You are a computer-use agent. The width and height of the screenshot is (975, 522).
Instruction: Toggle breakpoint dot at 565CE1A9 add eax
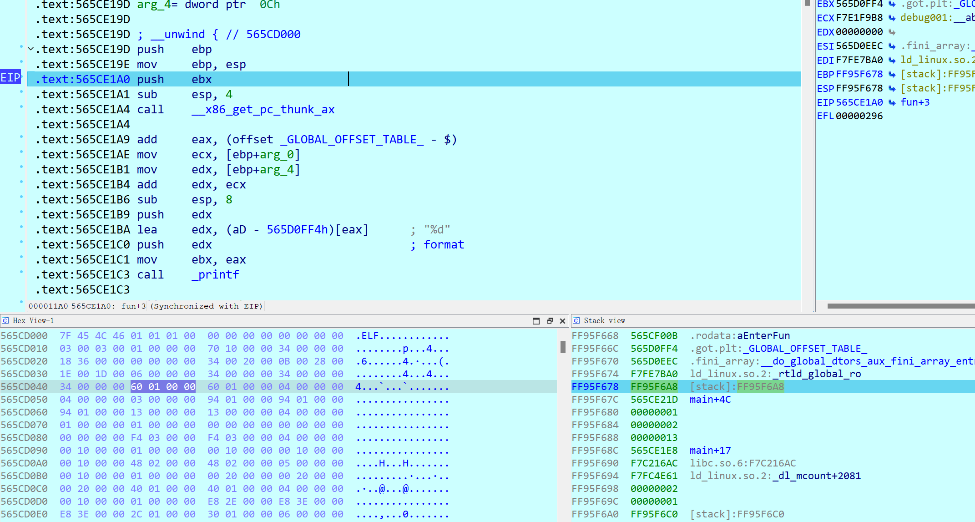click(21, 137)
